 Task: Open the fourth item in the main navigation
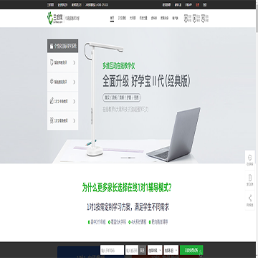[143, 18]
